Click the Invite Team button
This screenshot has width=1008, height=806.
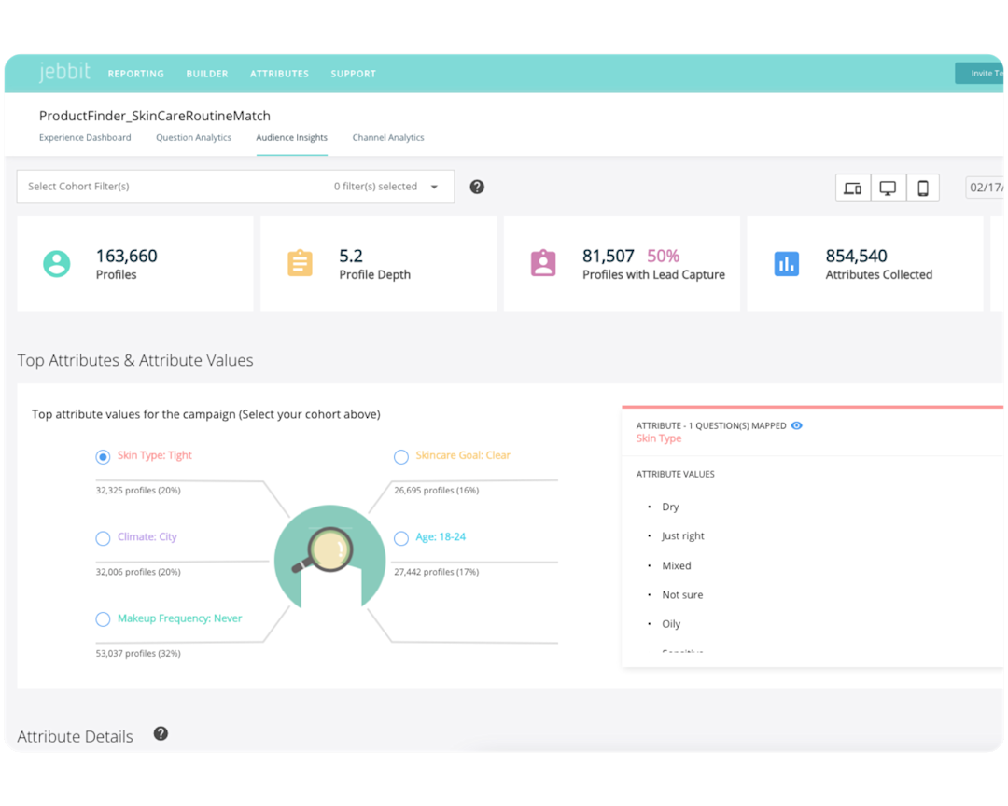[979, 74]
